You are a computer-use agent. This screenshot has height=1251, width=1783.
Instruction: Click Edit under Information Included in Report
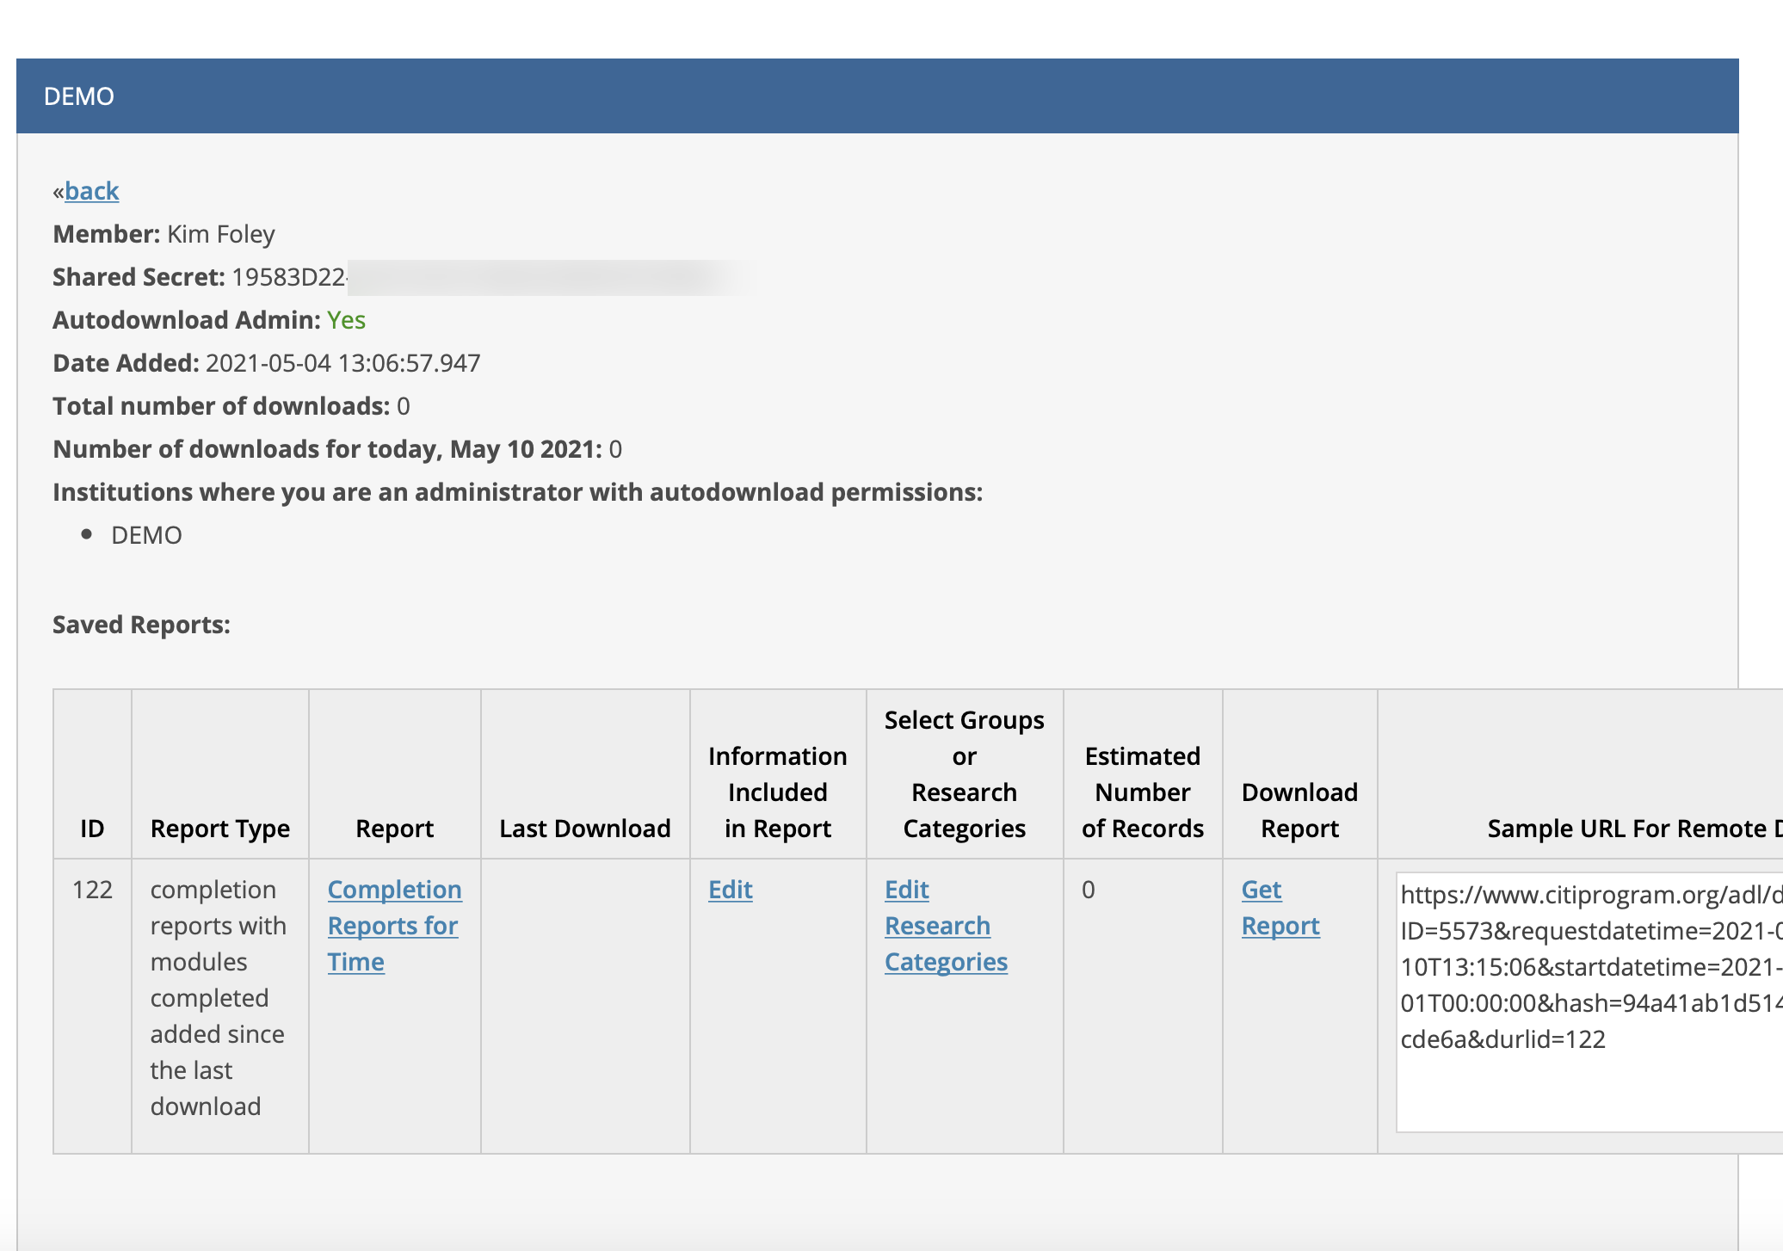pyautogui.click(x=730, y=890)
